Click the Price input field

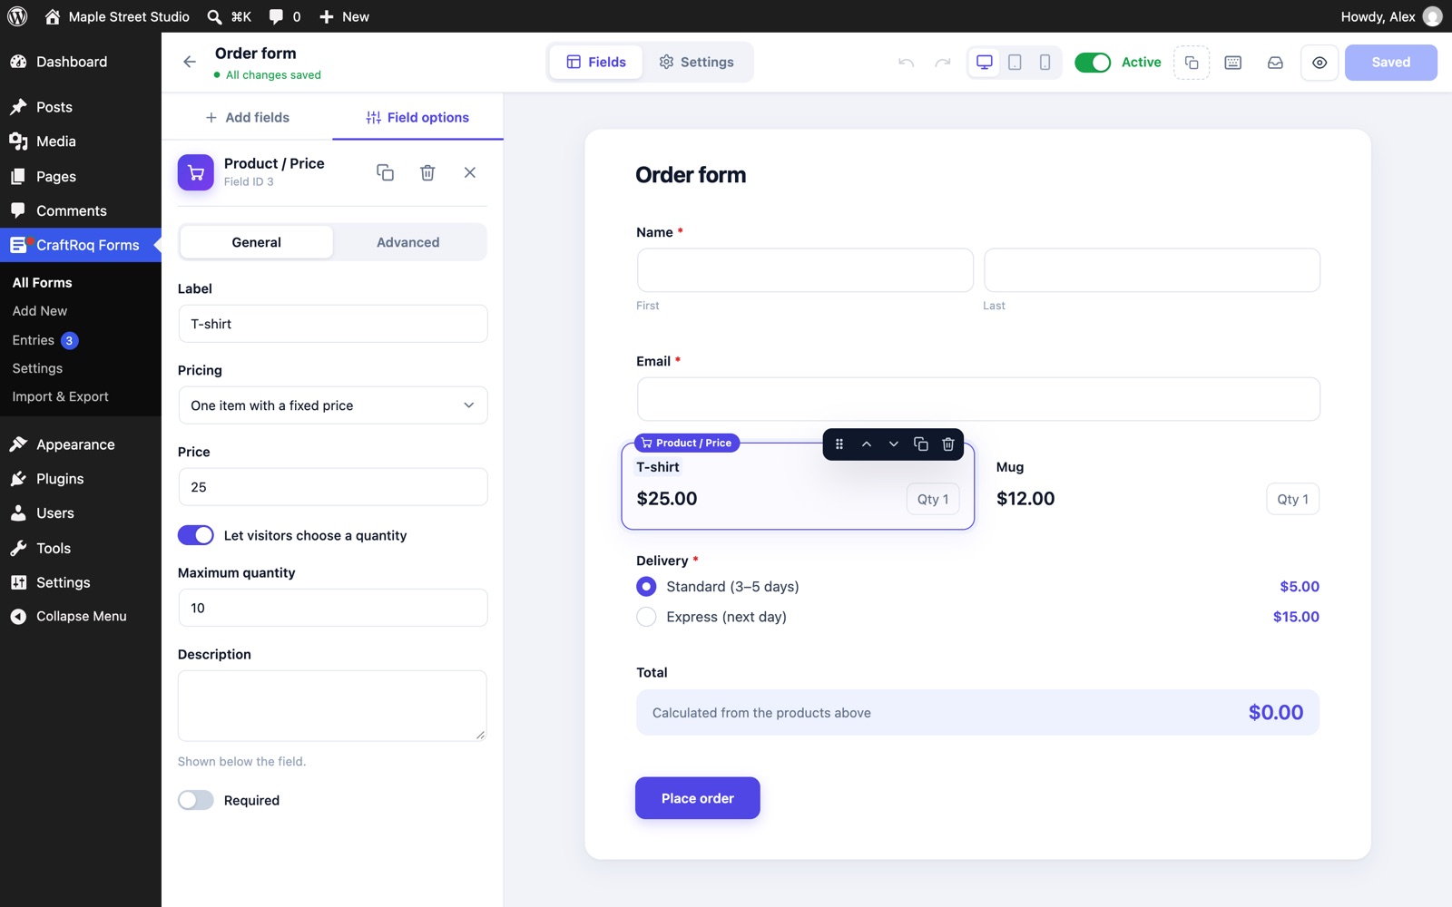(x=333, y=487)
